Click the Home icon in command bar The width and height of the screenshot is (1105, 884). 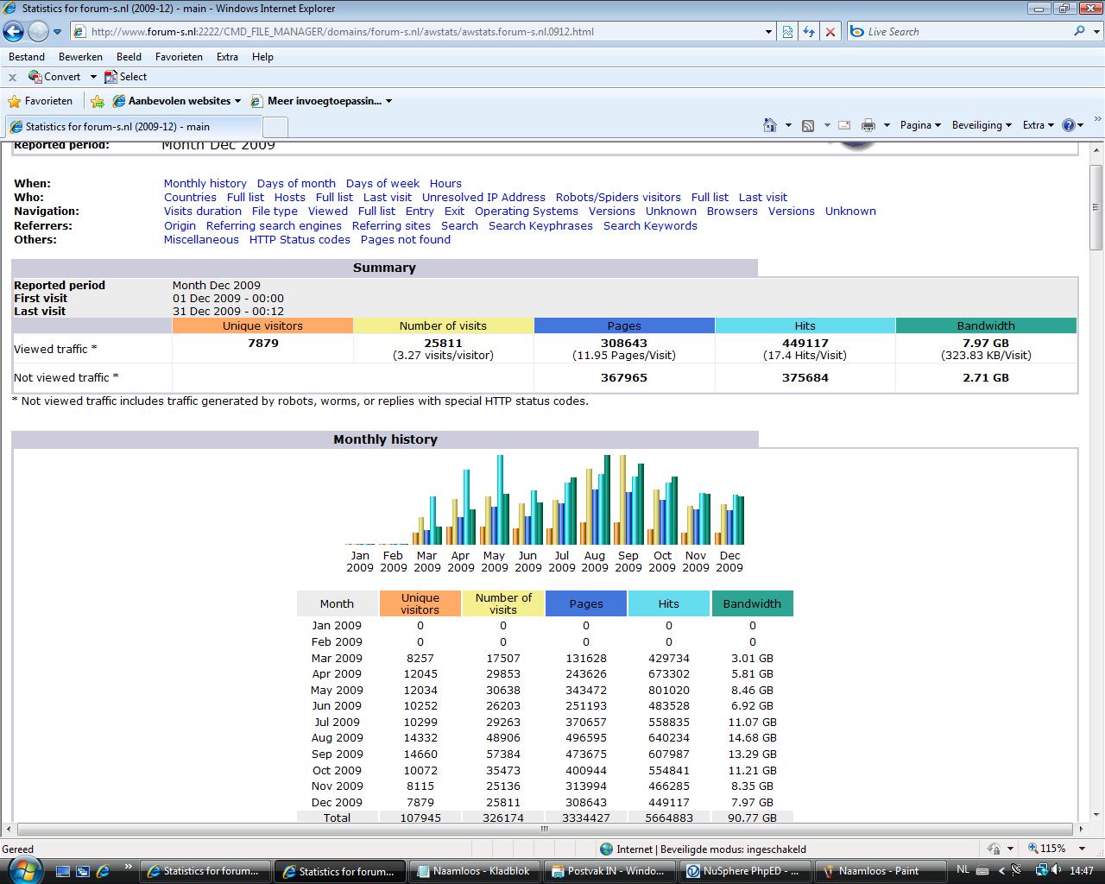[770, 125]
